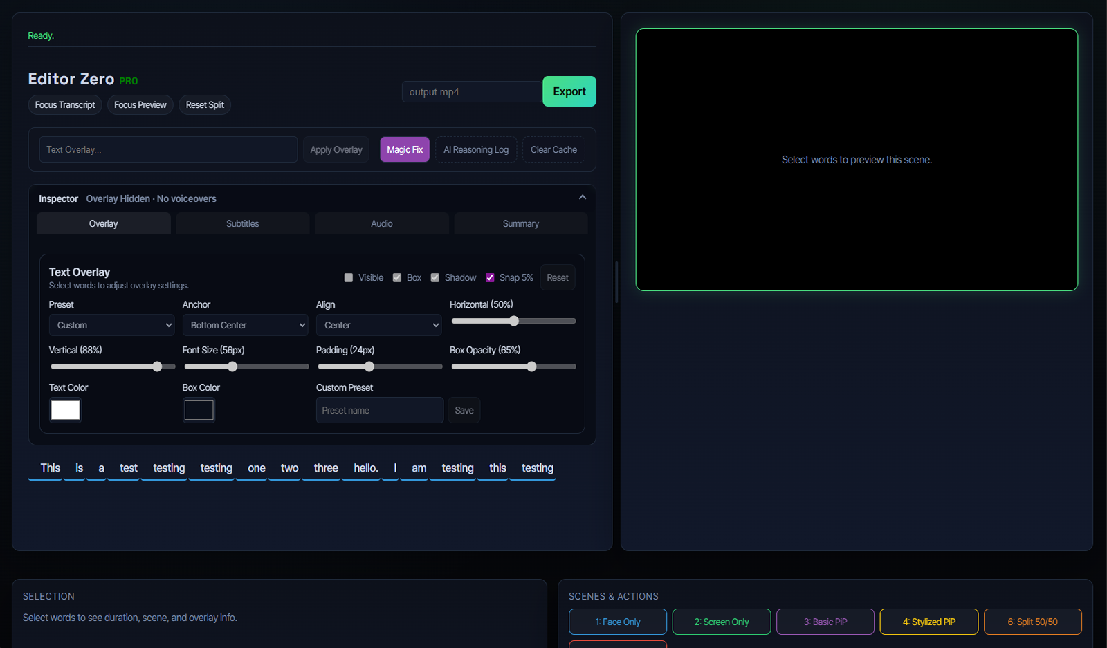Save the custom preset
The width and height of the screenshot is (1107, 648).
(x=464, y=410)
